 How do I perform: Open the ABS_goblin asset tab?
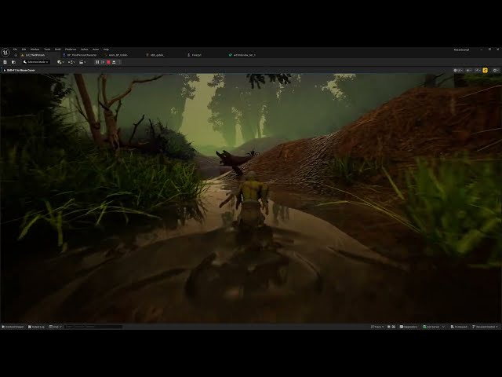pos(157,55)
